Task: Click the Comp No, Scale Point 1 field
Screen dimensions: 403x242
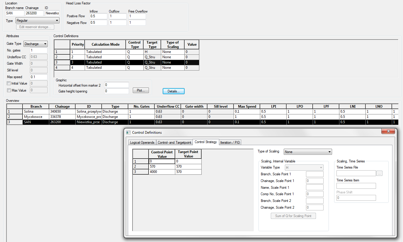Action: [315, 194]
